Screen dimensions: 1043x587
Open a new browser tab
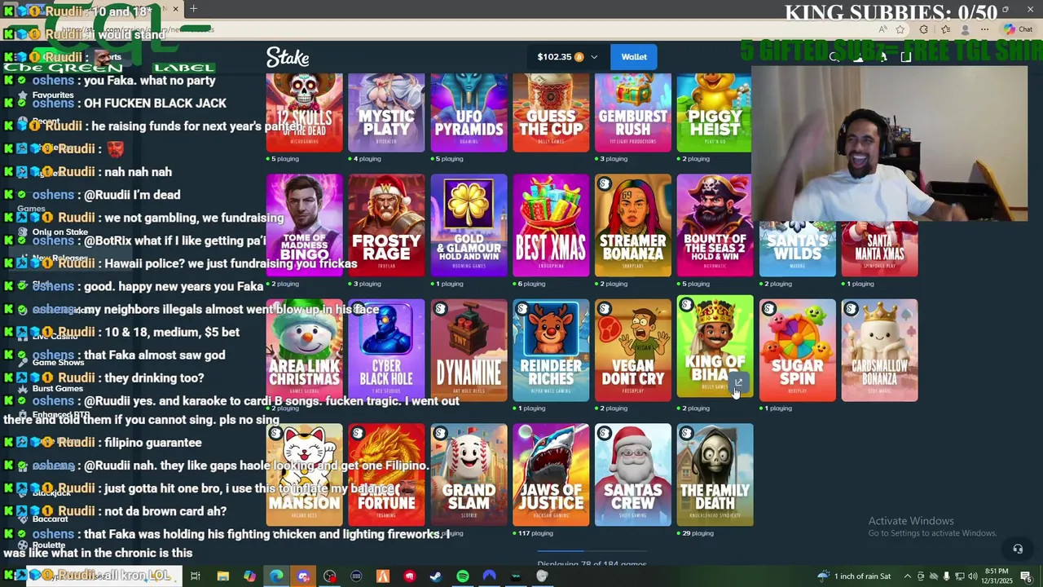click(x=193, y=9)
